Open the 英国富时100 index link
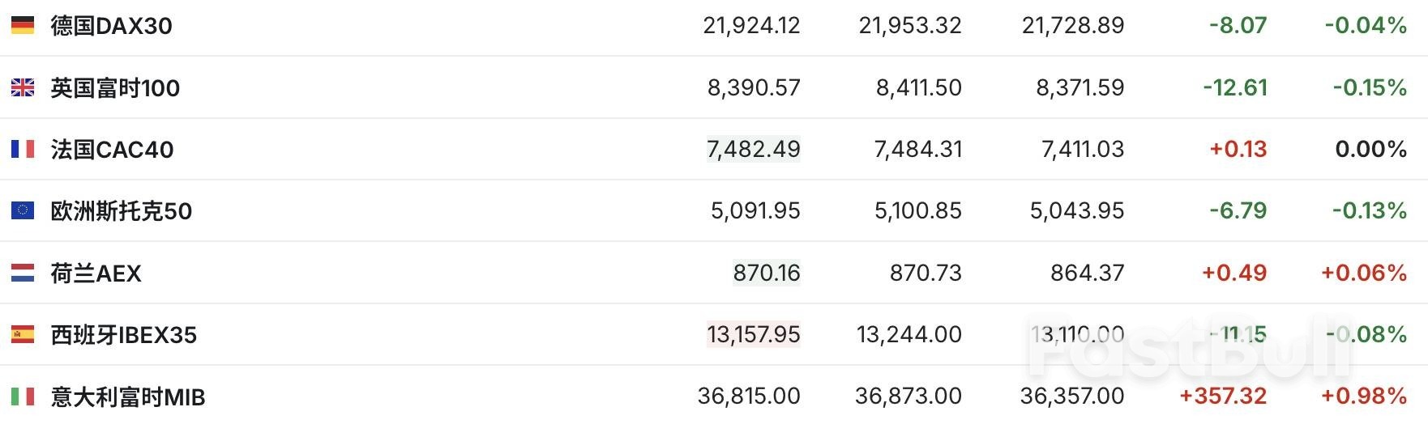This screenshot has height=424, width=1428. [115, 87]
